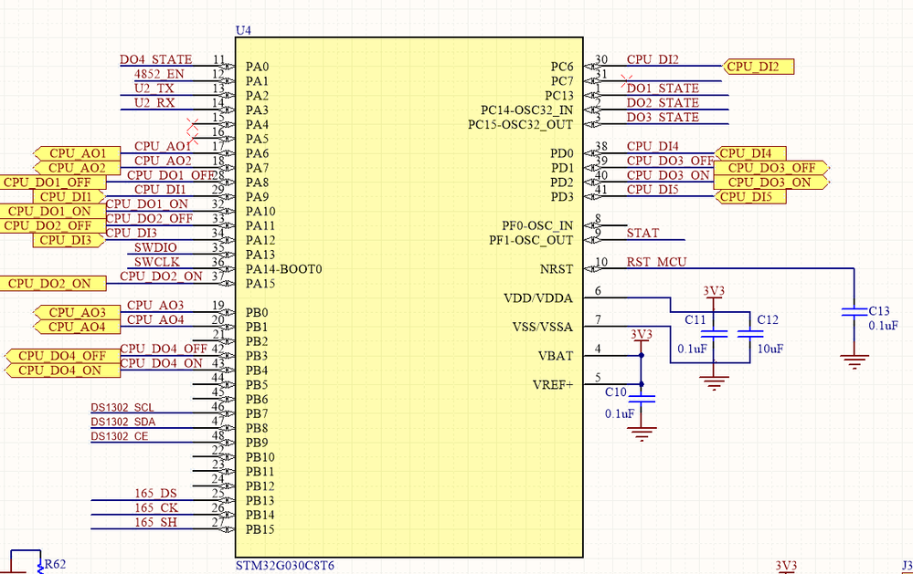Click the 0.1uF value of C13

coord(884,326)
